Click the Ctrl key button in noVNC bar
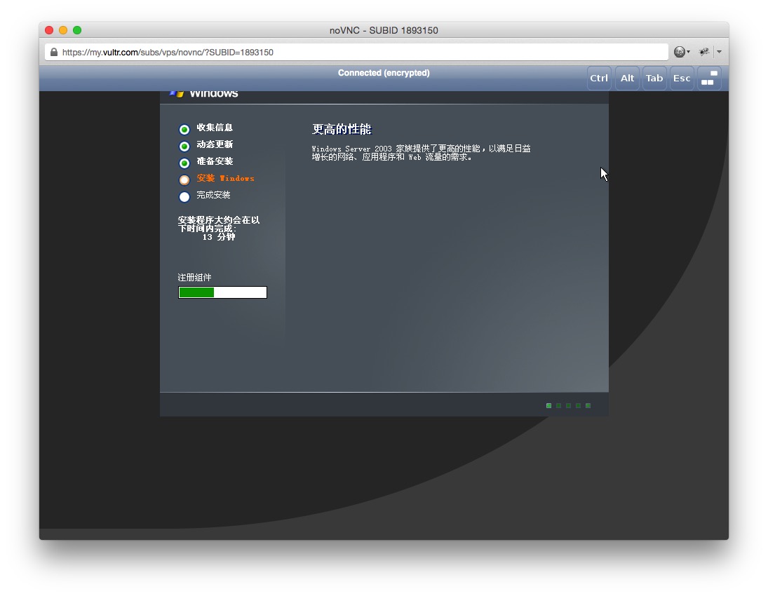Image resolution: width=768 pixels, height=596 pixels. coord(599,79)
